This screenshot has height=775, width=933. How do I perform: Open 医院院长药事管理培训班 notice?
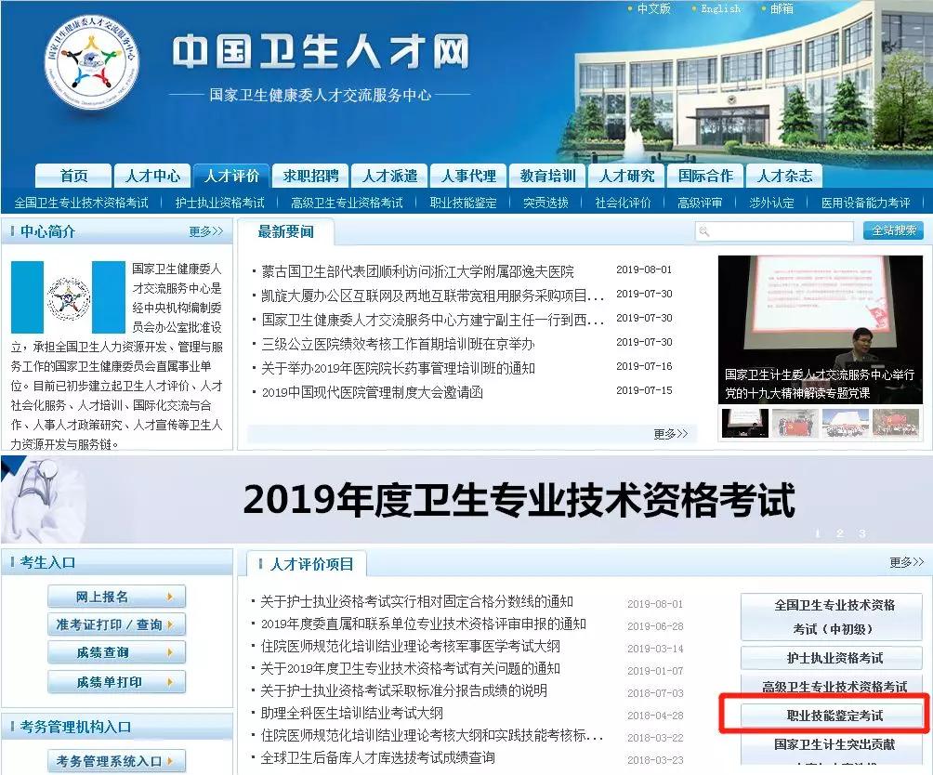pyautogui.click(x=398, y=368)
